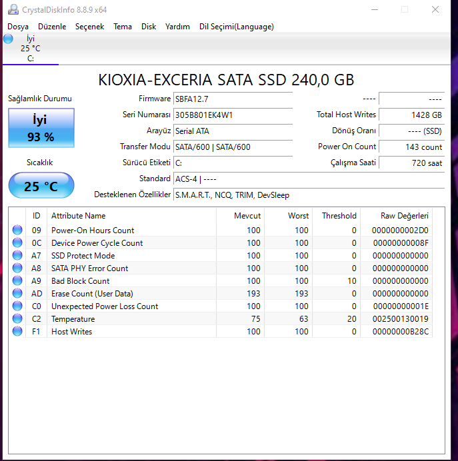458x461 pixels.
Task: Click raw value 002500130019
Action: [400, 318]
